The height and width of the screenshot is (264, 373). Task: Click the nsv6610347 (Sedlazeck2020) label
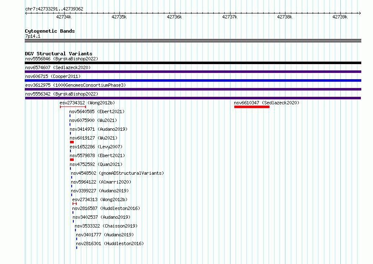[267, 103]
